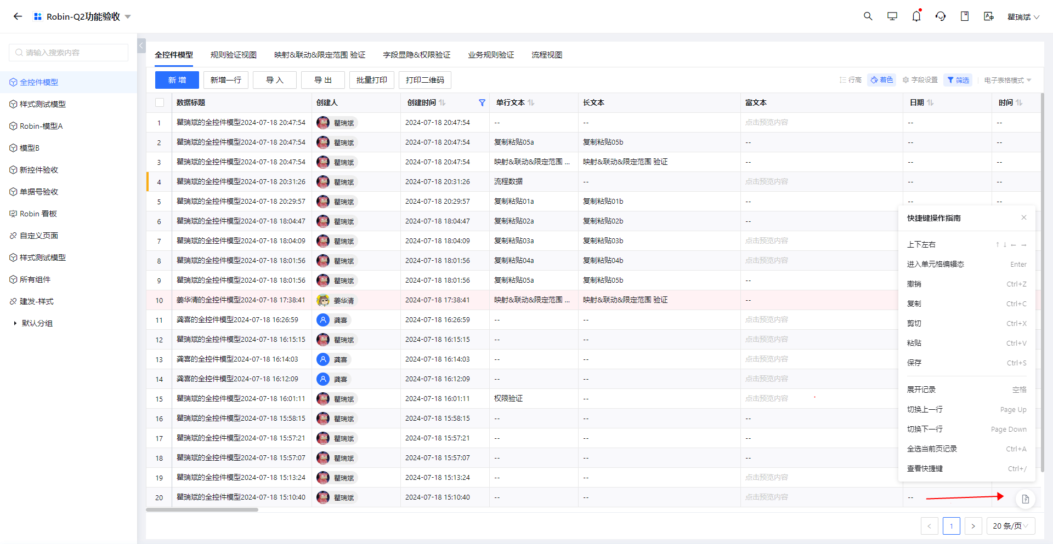Open 字段设置 field settings
Viewport: 1053px width, 544px height.
pyautogui.click(x=920, y=80)
